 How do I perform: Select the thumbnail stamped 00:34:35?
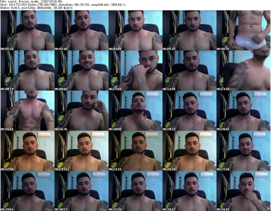point(243,191)
